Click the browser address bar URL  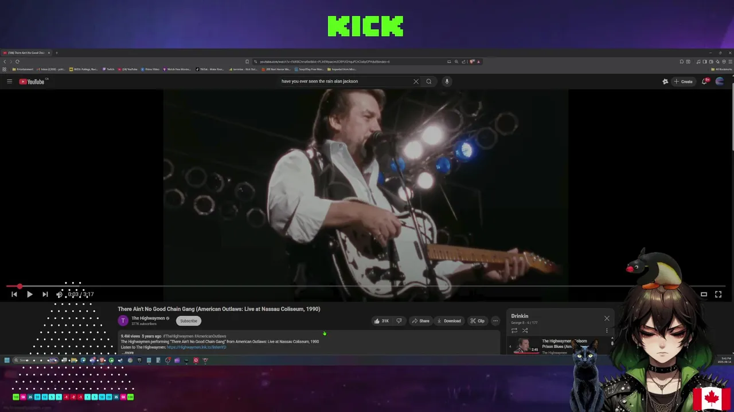(324, 61)
